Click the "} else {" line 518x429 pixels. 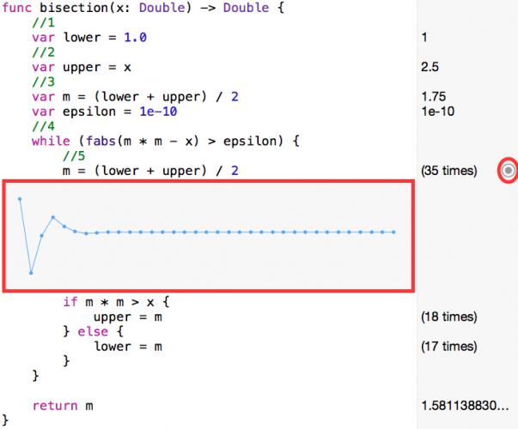pyautogui.click(x=93, y=331)
